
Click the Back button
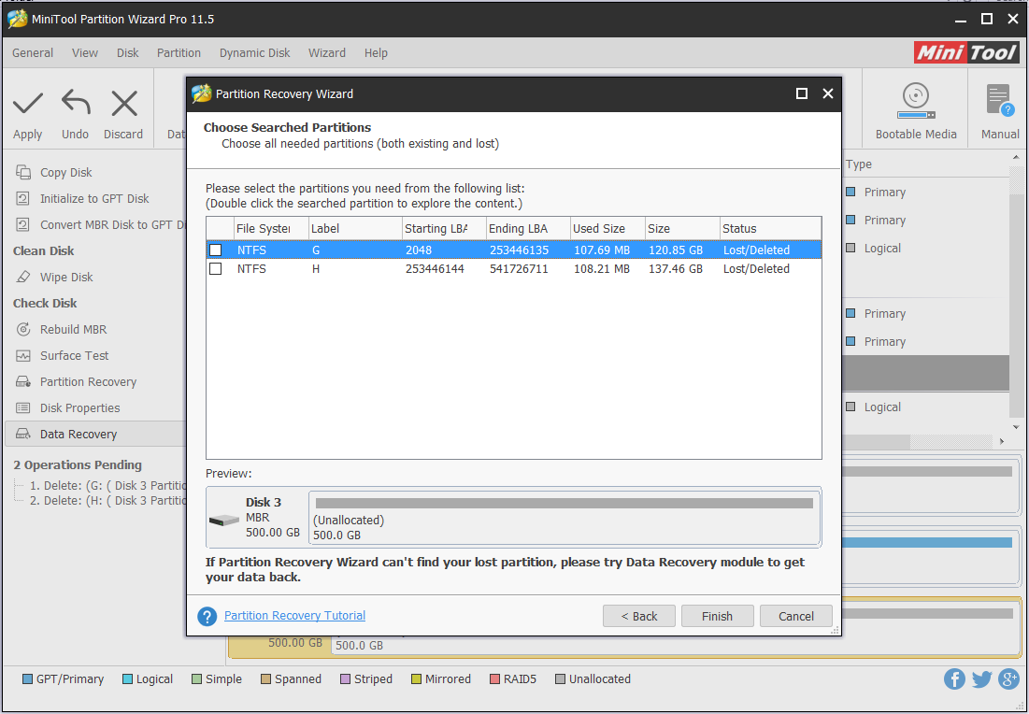click(x=639, y=616)
